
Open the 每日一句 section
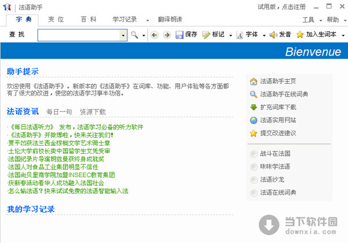point(59,112)
